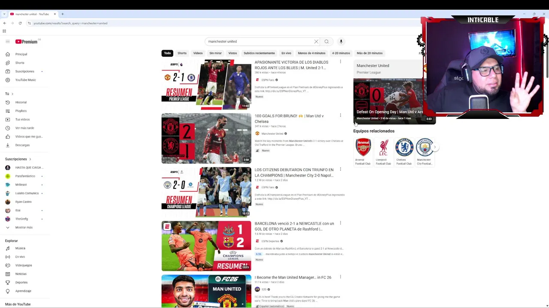Select the Shorts filter chip
The image size is (549, 308).
[182, 53]
